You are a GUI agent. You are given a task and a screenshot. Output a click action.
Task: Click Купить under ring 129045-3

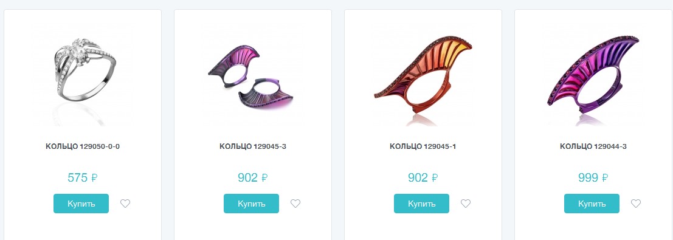pyautogui.click(x=251, y=204)
